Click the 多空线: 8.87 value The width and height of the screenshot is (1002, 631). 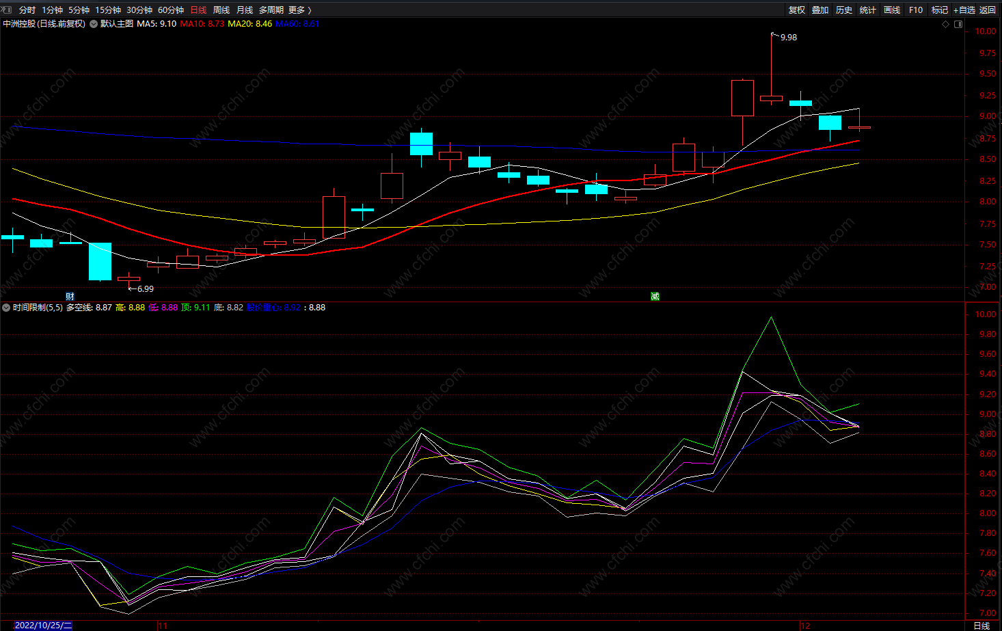89,308
